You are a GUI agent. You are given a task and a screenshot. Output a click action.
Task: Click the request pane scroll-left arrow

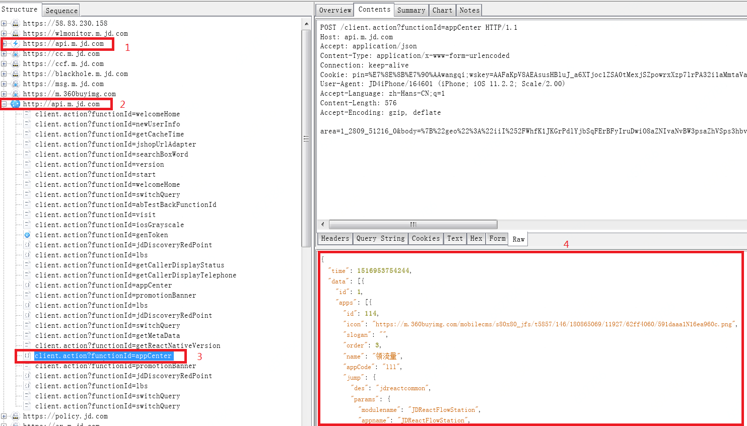point(323,224)
